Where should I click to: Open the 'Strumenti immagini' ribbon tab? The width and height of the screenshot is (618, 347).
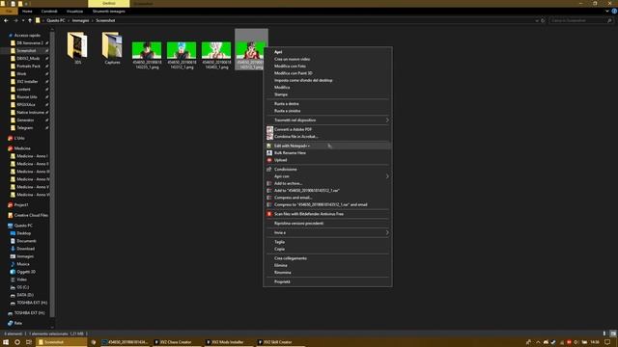click(109, 12)
